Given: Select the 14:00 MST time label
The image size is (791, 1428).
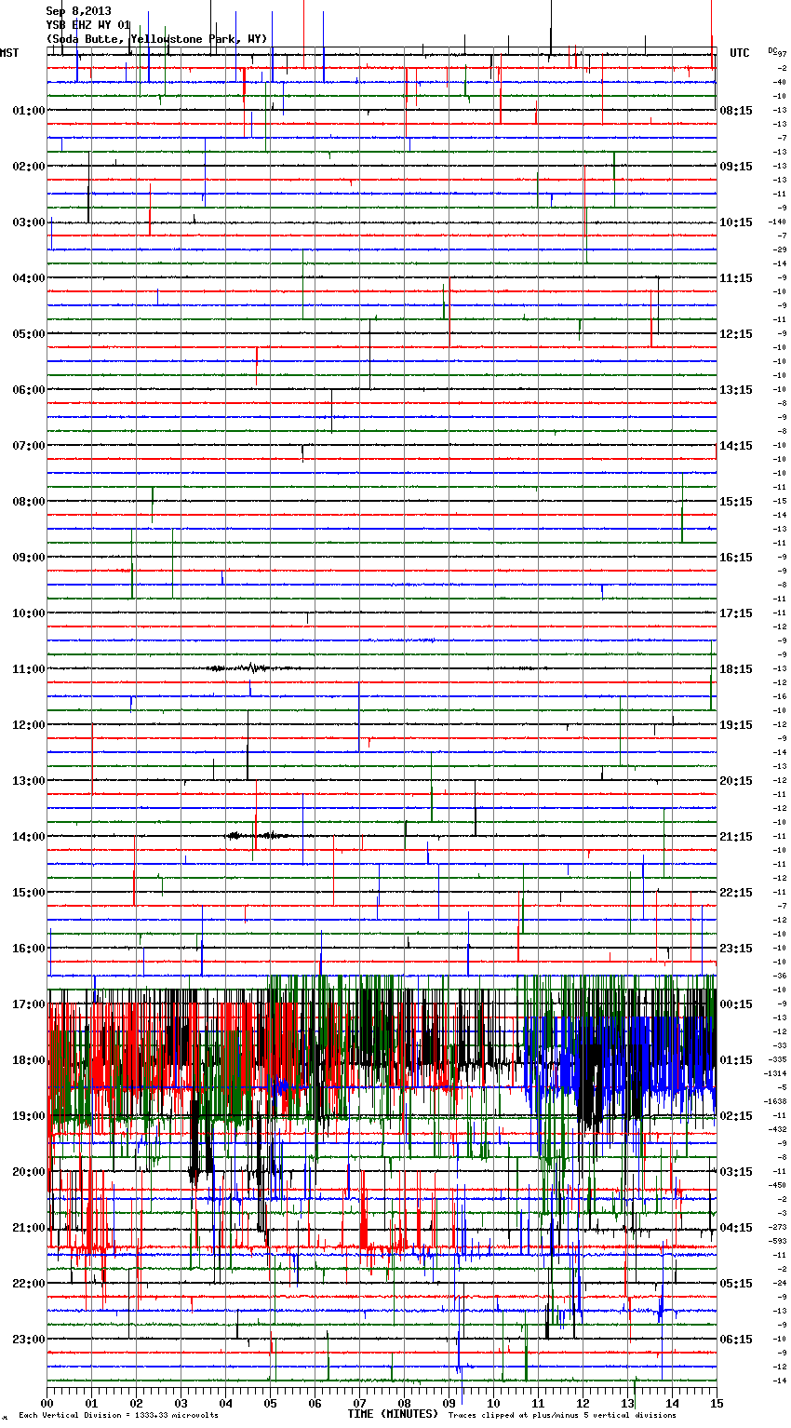Looking at the screenshot, I should tap(29, 837).
